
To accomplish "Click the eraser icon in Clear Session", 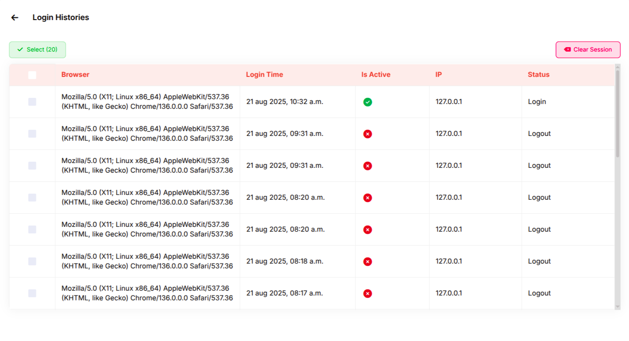I will [567, 49].
